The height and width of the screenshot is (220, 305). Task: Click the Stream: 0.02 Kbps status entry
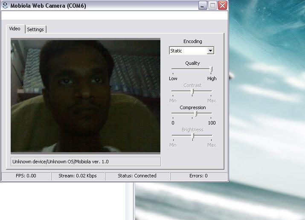click(78, 176)
